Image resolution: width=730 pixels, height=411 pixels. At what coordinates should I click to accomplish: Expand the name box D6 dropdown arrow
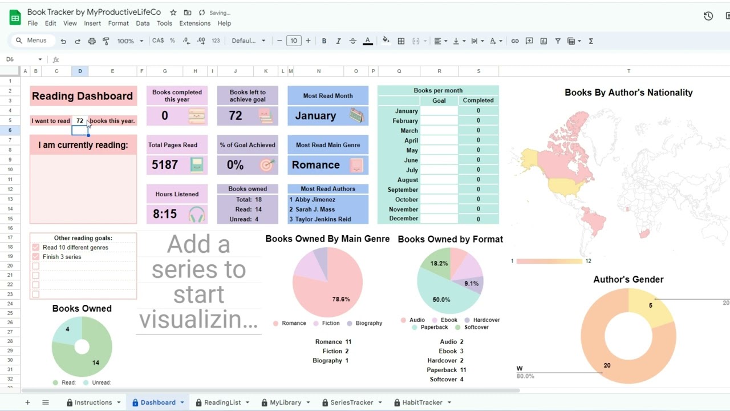(x=40, y=59)
